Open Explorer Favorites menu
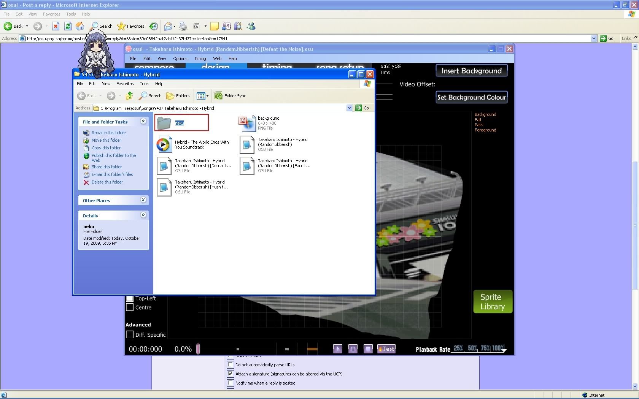The width and height of the screenshot is (639, 399). pyautogui.click(x=125, y=84)
